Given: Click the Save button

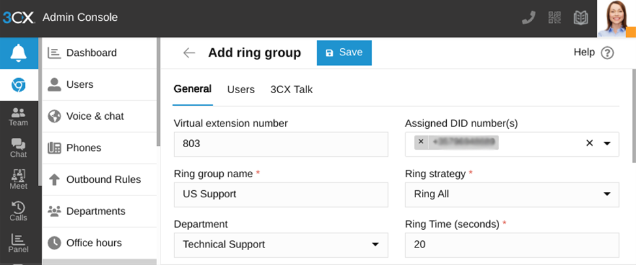Looking at the screenshot, I should pyautogui.click(x=344, y=53).
